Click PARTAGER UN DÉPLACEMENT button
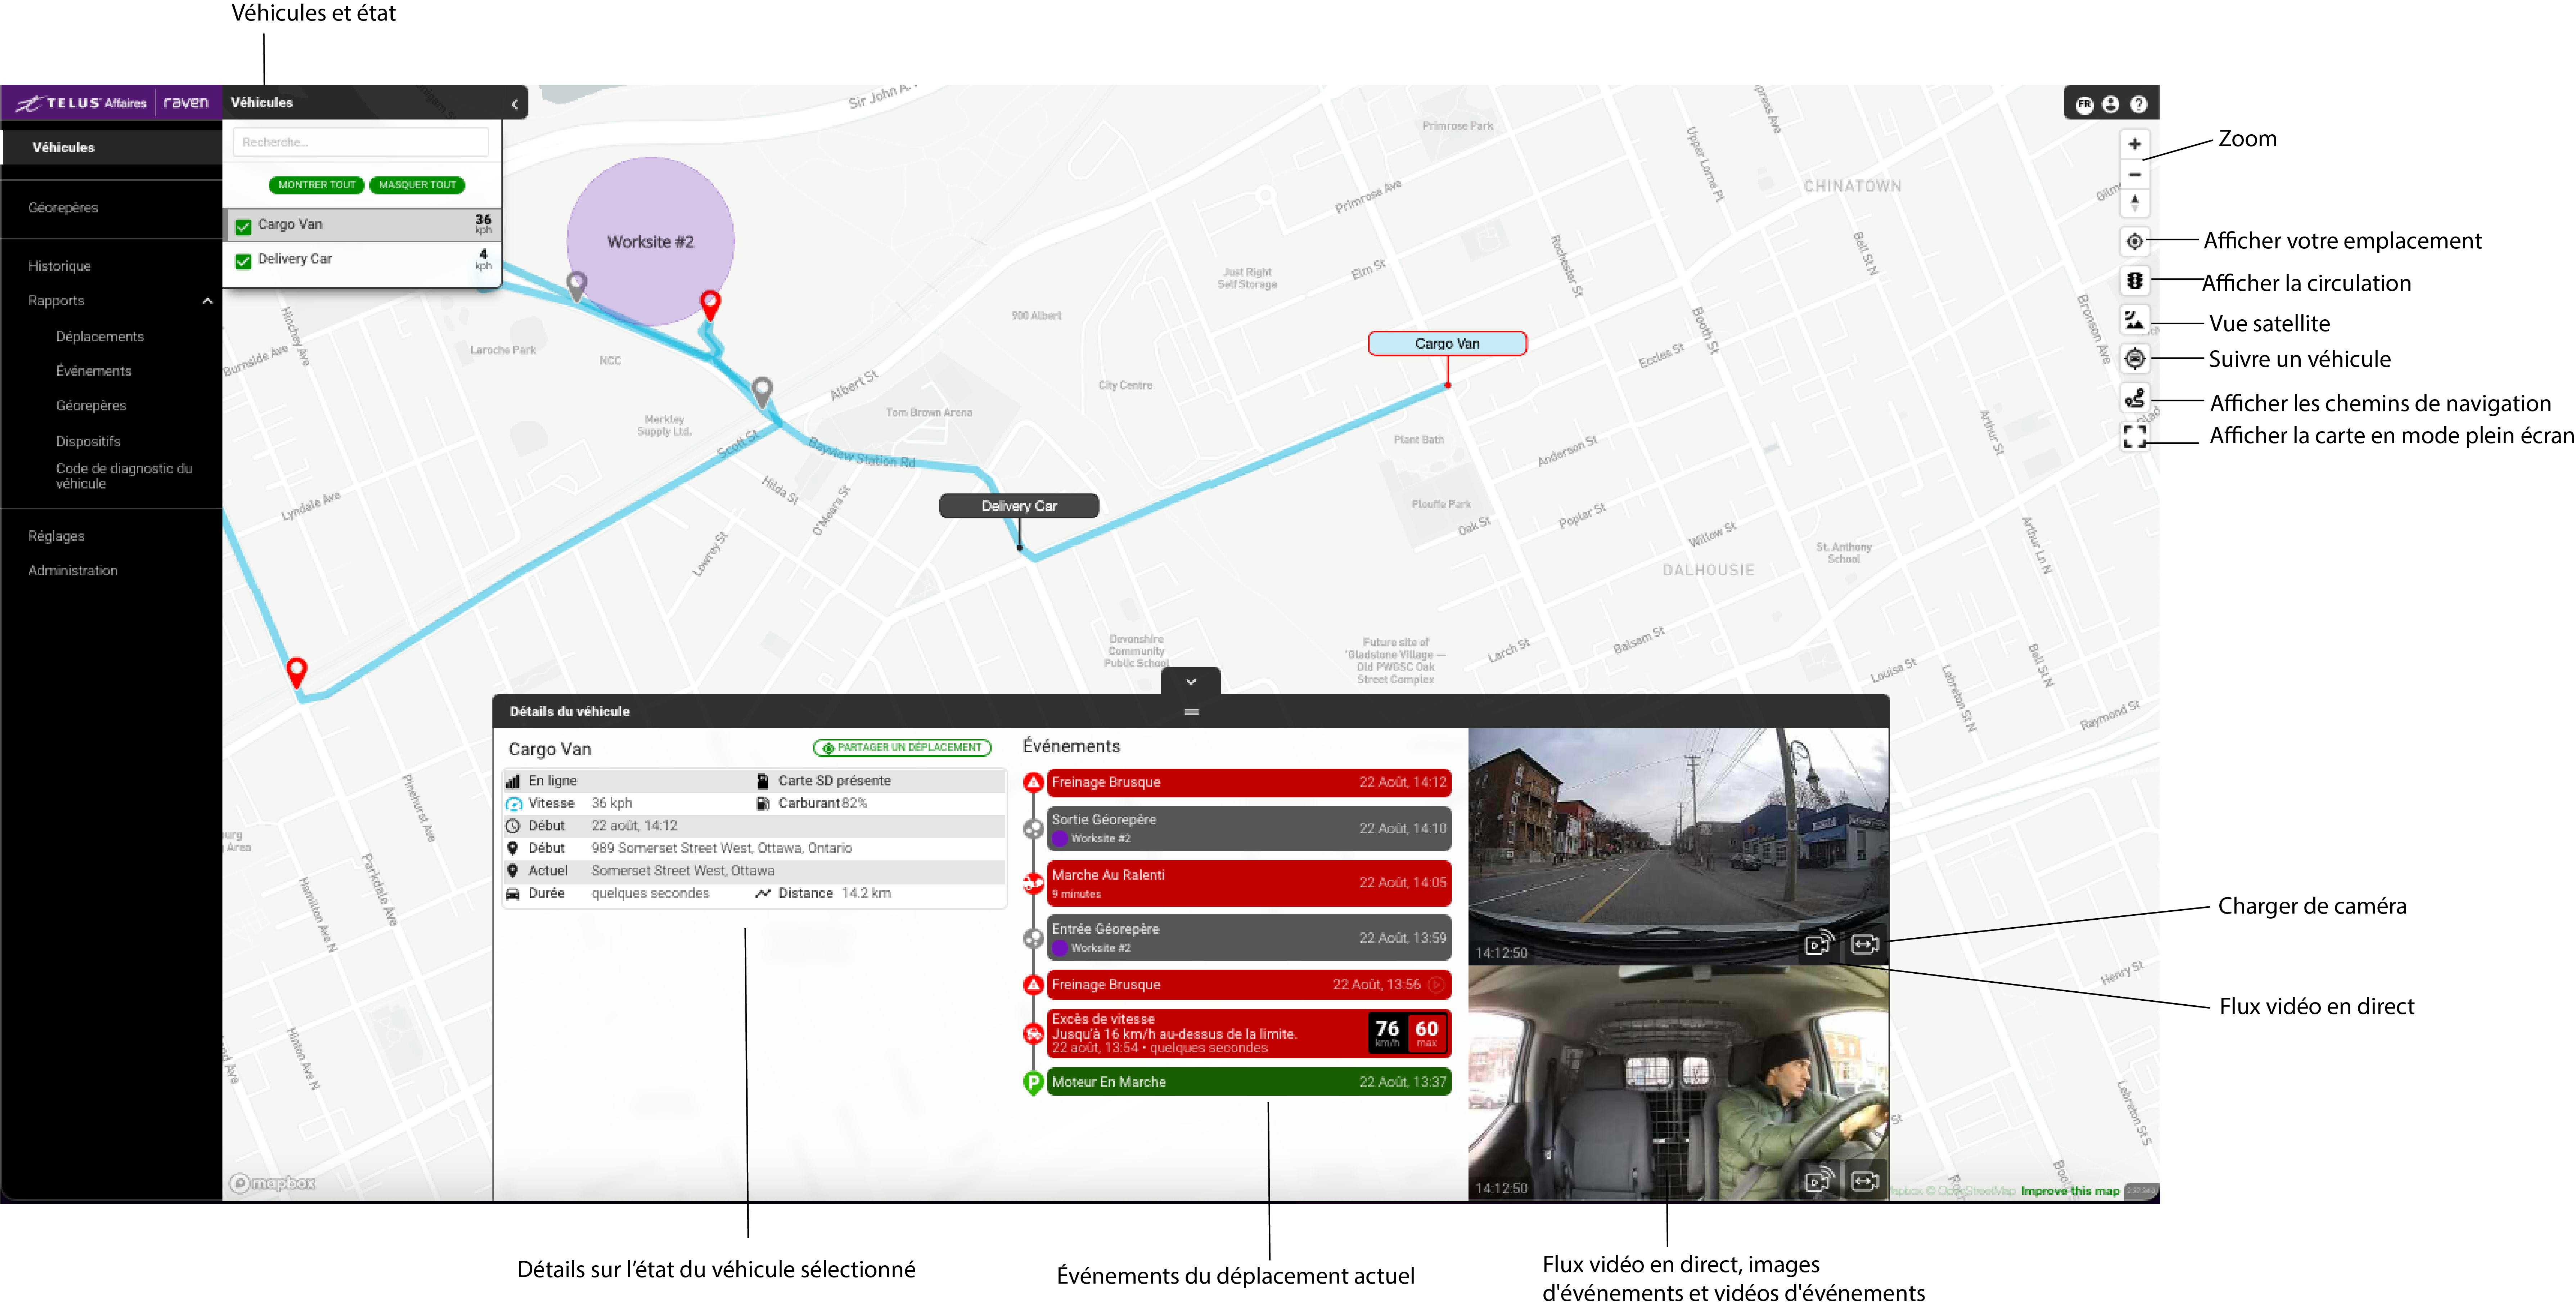 [x=902, y=748]
